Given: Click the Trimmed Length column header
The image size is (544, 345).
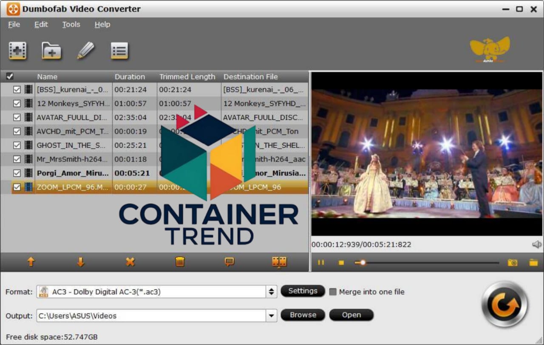Looking at the screenshot, I should click(187, 76).
